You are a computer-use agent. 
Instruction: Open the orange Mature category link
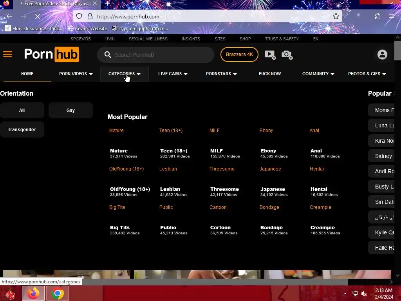(x=116, y=130)
